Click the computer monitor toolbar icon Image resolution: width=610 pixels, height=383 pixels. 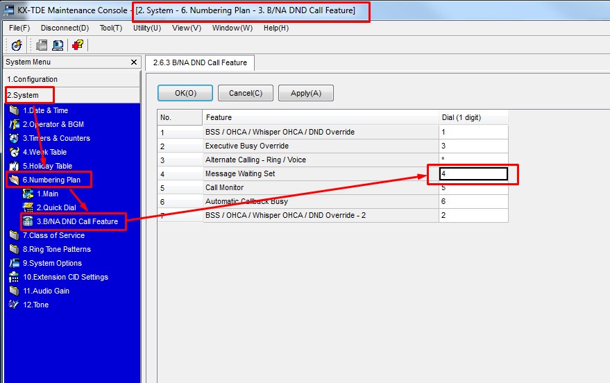(58, 45)
